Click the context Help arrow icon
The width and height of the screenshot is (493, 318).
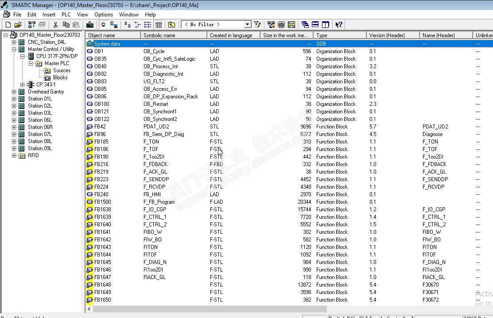(x=339, y=24)
